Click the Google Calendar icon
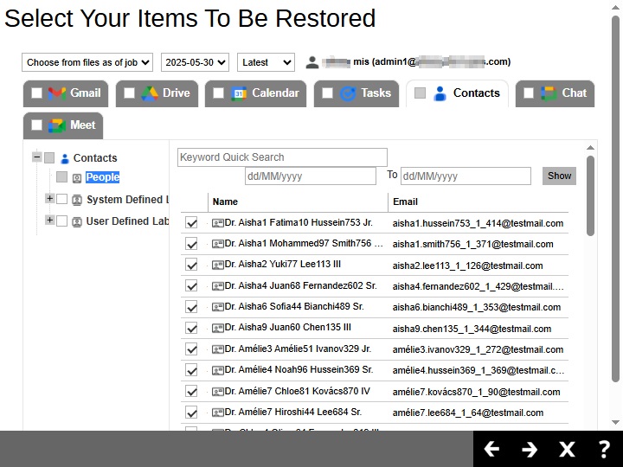The image size is (623, 467). 239,93
